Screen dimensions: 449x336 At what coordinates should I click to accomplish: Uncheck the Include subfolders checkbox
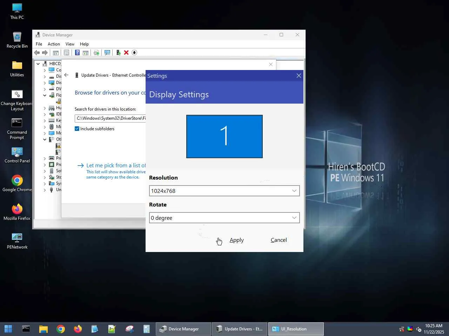pyautogui.click(x=77, y=129)
